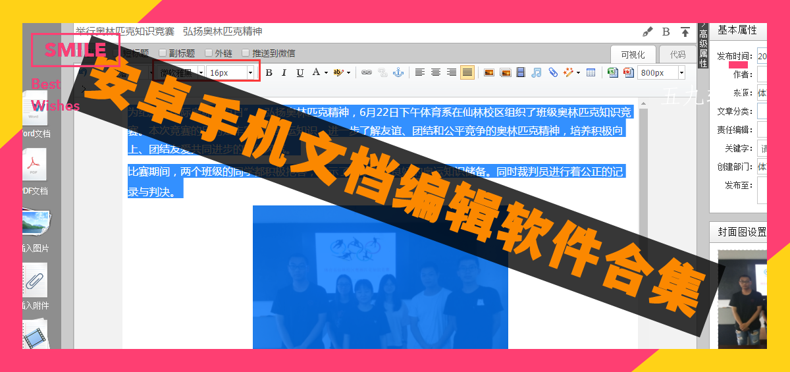Switch to the 可视化 tab
790x372 pixels.
pos(633,55)
